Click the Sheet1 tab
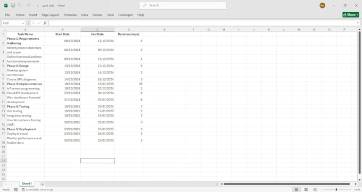The width and height of the screenshot is (362, 192). (x=27, y=183)
